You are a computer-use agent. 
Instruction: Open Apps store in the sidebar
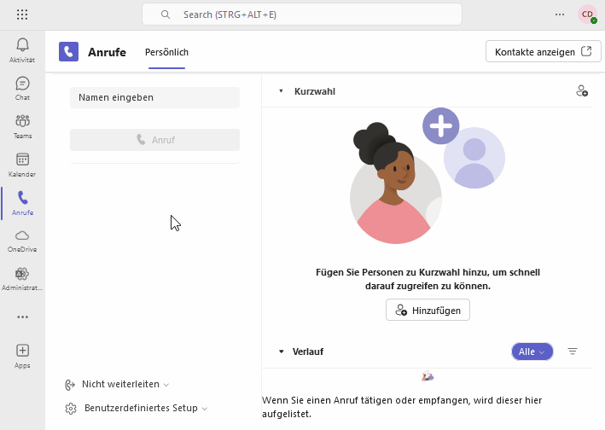click(22, 357)
